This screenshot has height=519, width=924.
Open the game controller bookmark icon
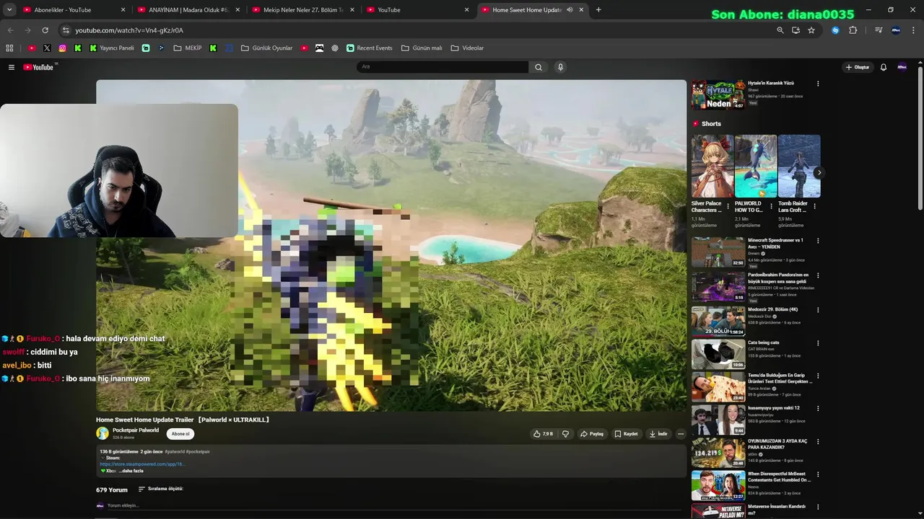(319, 48)
